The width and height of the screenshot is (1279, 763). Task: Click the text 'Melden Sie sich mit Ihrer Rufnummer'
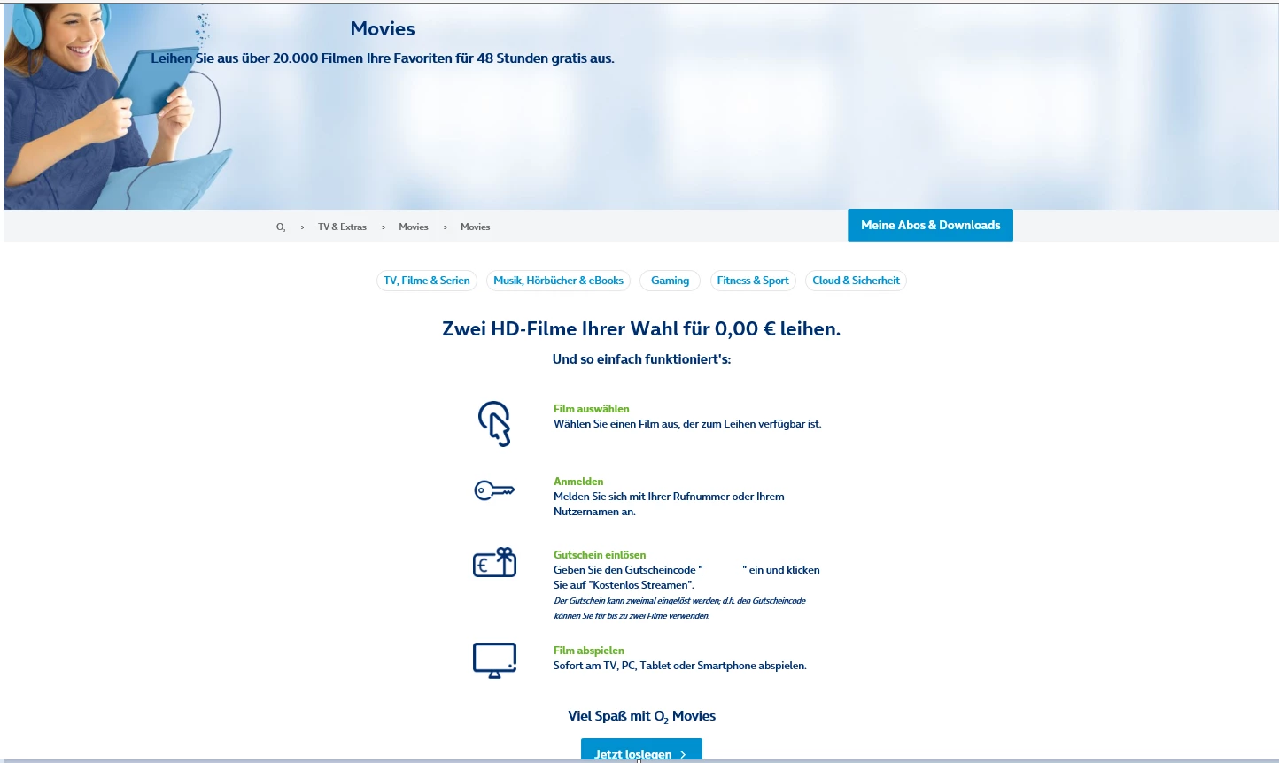(x=669, y=504)
